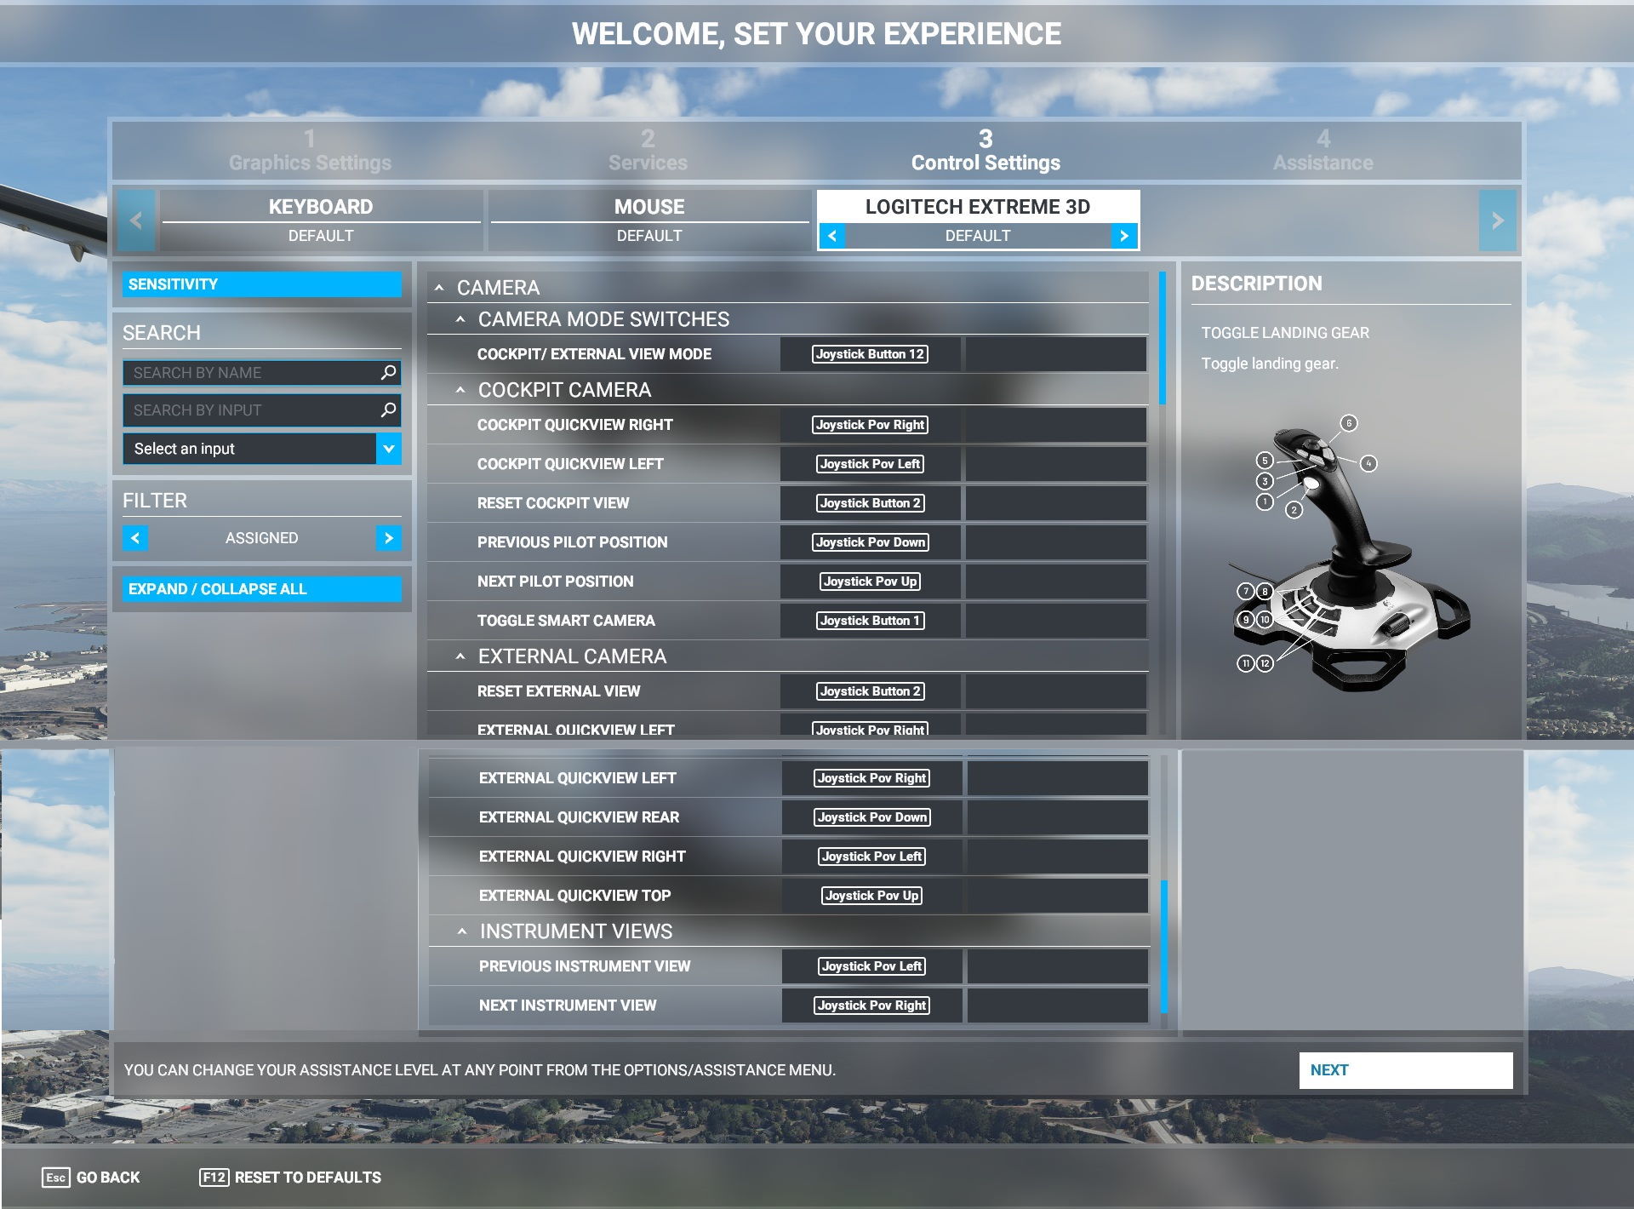Image resolution: width=1634 pixels, height=1209 pixels.
Task: Edit COCKPIT QUICKVIEW LEFT primary binding
Action: [x=870, y=464]
